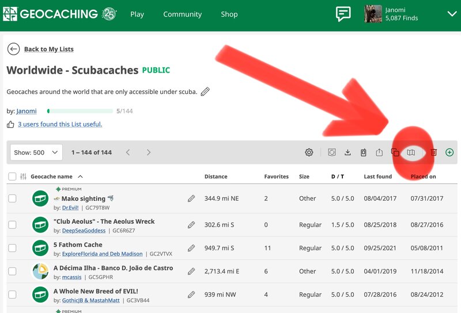Click the copy list icon

pyautogui.click(x=395, y=152)
